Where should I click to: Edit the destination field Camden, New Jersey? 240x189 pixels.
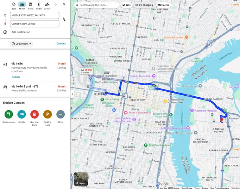point(35,24)
